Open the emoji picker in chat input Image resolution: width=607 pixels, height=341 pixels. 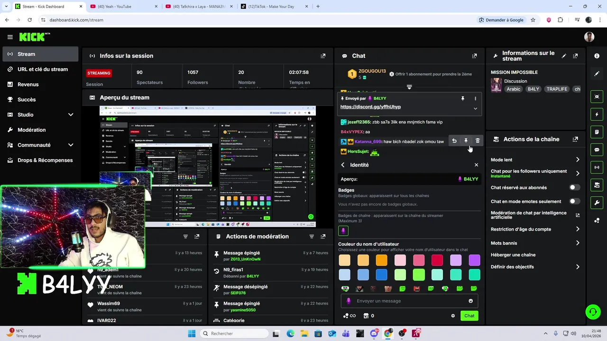(470, 301)
